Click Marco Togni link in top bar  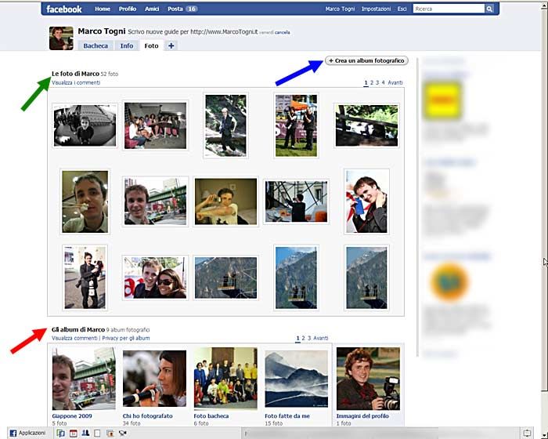[340, 9]
